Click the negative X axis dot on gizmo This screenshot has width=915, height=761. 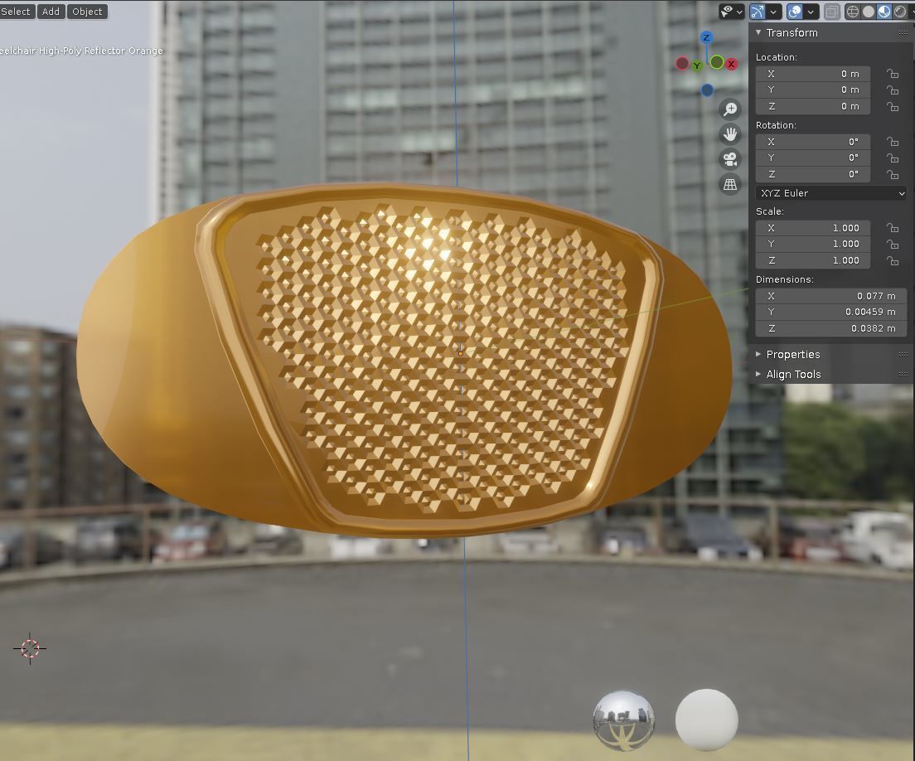[x=681, y=63]
